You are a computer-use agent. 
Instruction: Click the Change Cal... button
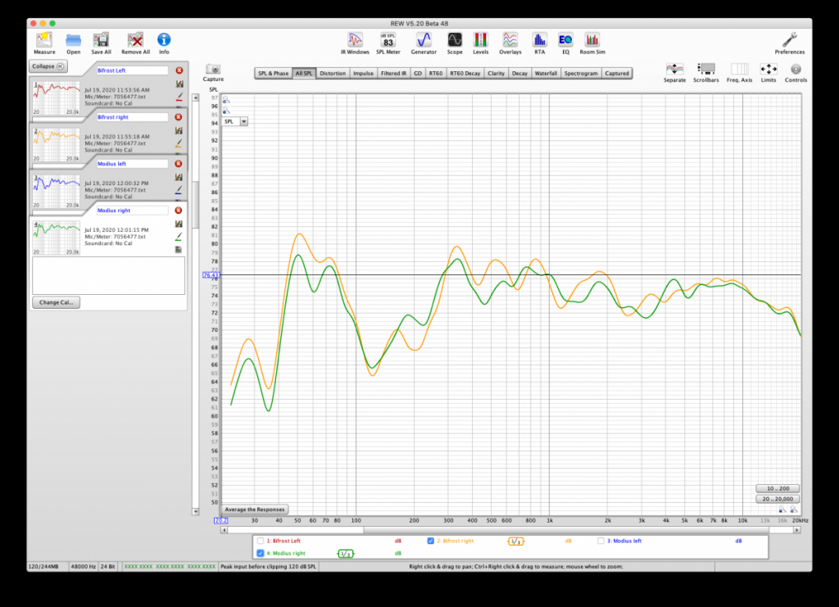[57, 302]
